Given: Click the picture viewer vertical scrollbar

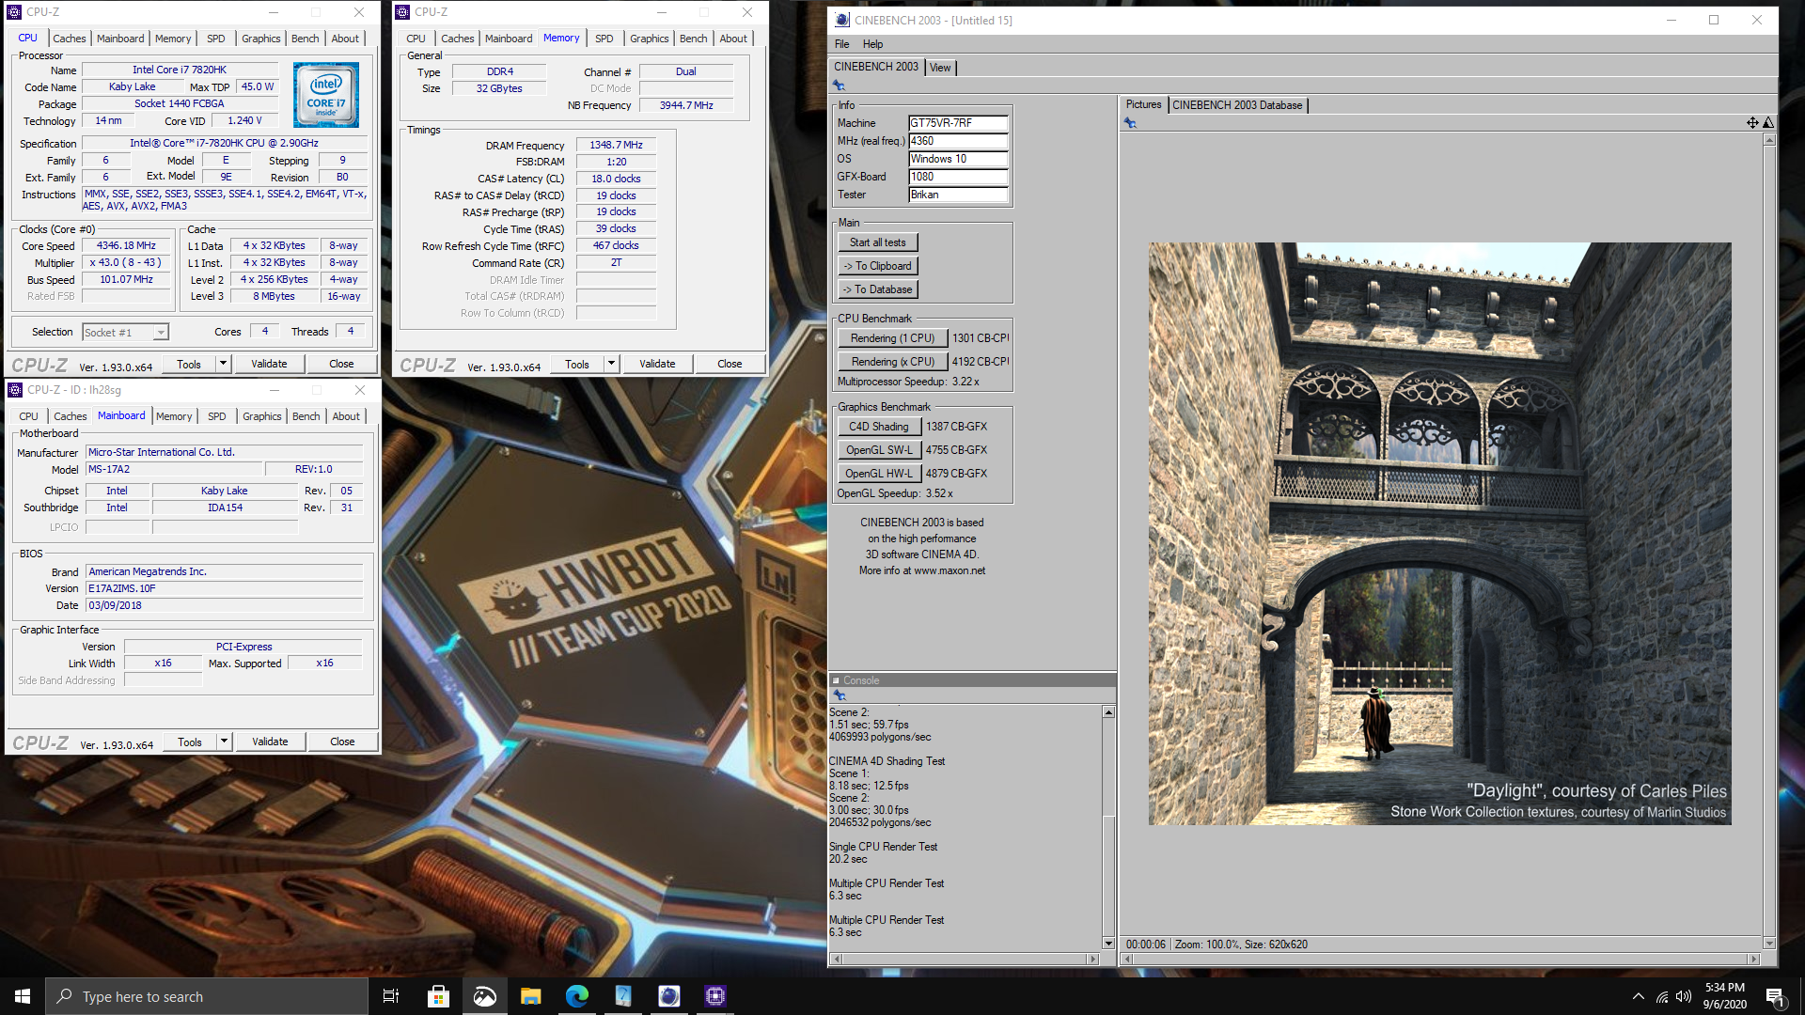Looking at the screenshot, I should [x=1769, y=541].
